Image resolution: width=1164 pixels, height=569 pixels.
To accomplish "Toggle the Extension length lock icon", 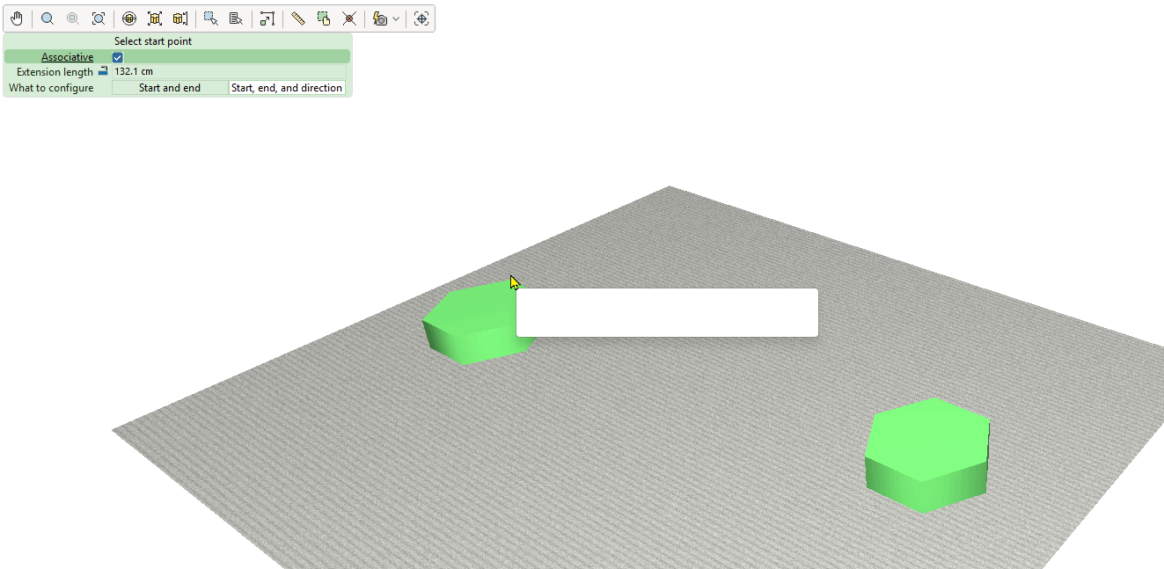I will (x=102, y=71).
